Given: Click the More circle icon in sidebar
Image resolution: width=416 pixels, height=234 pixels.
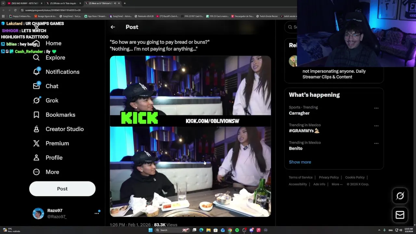Looking at the screenshot, I should tap(36, 172).
